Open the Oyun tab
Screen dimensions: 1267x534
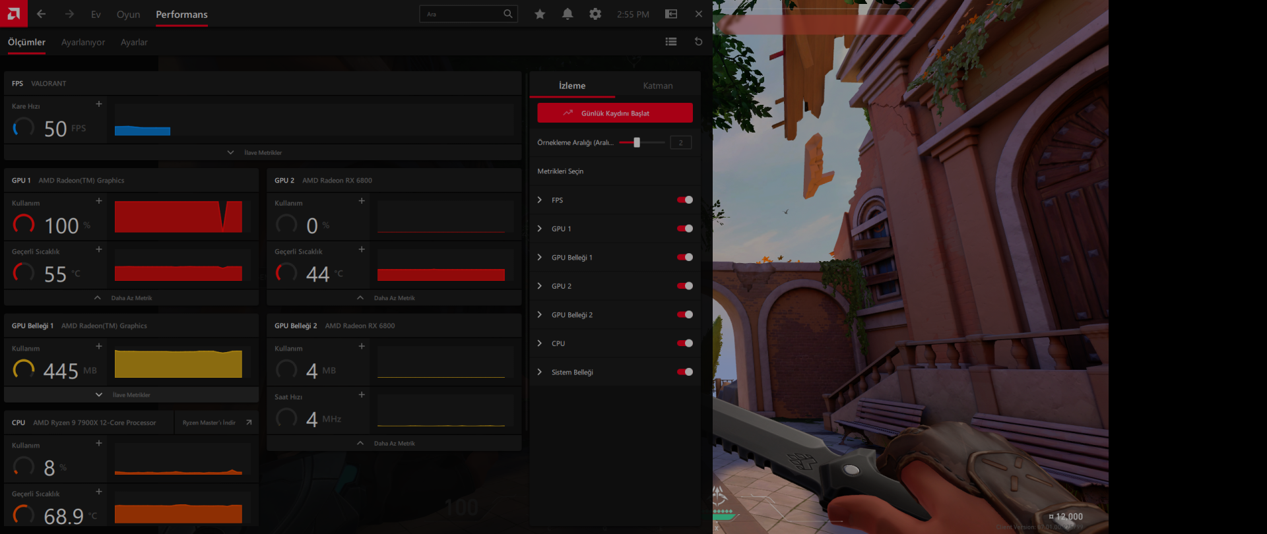coord(128,15)
